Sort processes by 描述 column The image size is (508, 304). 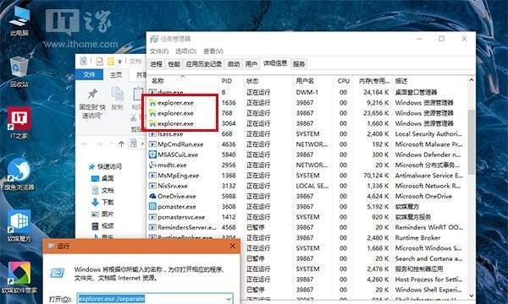click(x=430, y=81)
